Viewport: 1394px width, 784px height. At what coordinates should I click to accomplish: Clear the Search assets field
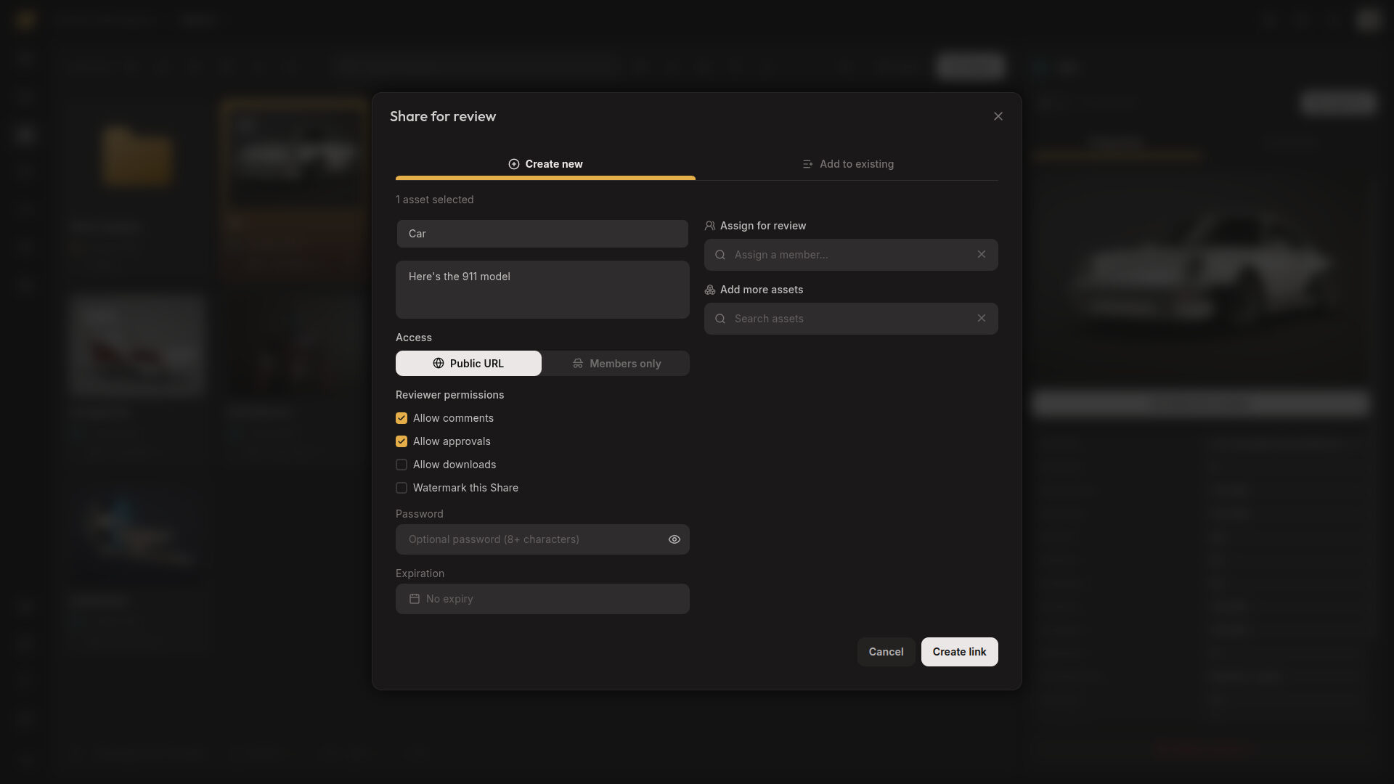(x=982, y=319)
